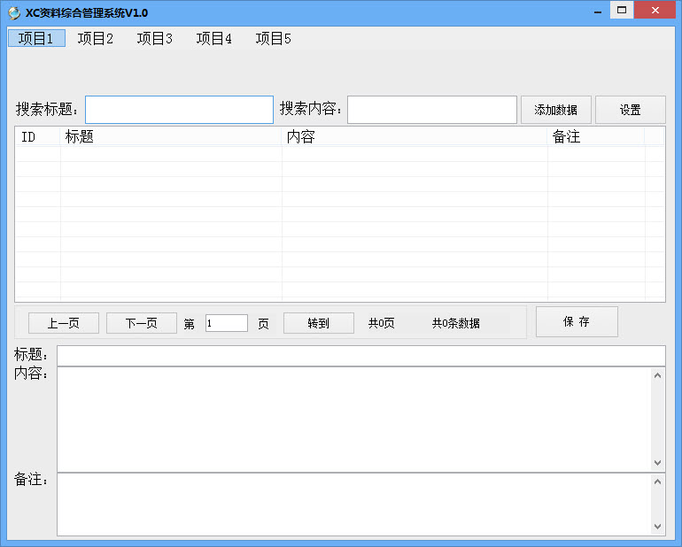Maximize the application window
The height and width of the screenshot is (547, 682).
coord(622,10)
